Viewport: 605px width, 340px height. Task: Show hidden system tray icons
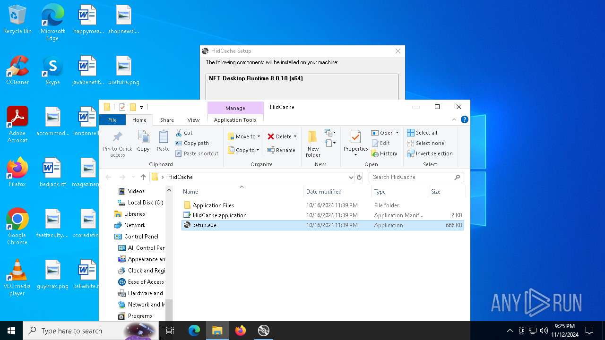(510, 331)
